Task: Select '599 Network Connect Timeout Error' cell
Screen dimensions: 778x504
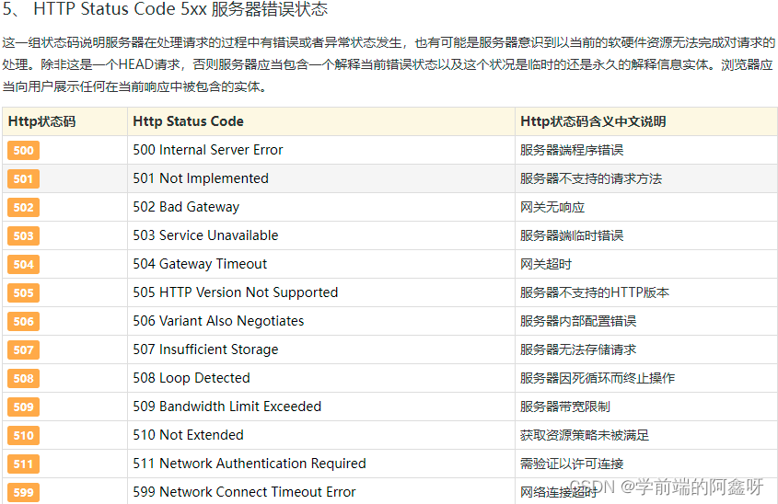Action: (x=321, y=491)
